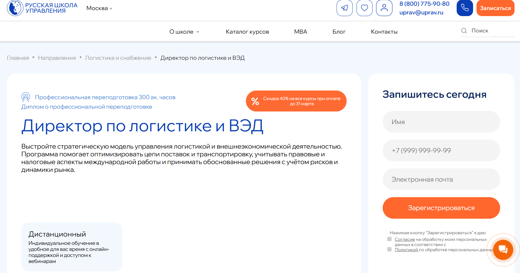This screenshot has height=273, width=520.
Task: Click the search magnifier icon
Action: [464, 30]
